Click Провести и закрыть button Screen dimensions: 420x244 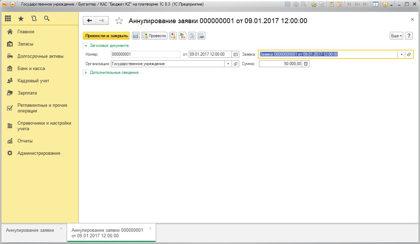[106, 36]
